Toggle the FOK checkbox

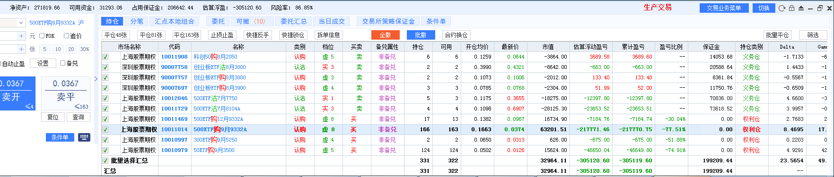tap(42, 36)
